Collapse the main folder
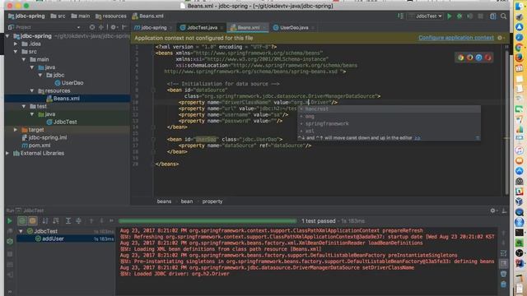This screenshot has width=527, height=296. click(x=24, y=59)
